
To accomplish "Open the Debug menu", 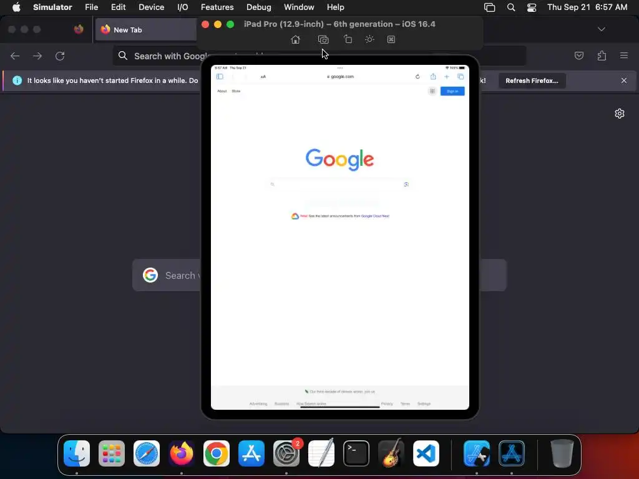I will (x=259, y=7).
